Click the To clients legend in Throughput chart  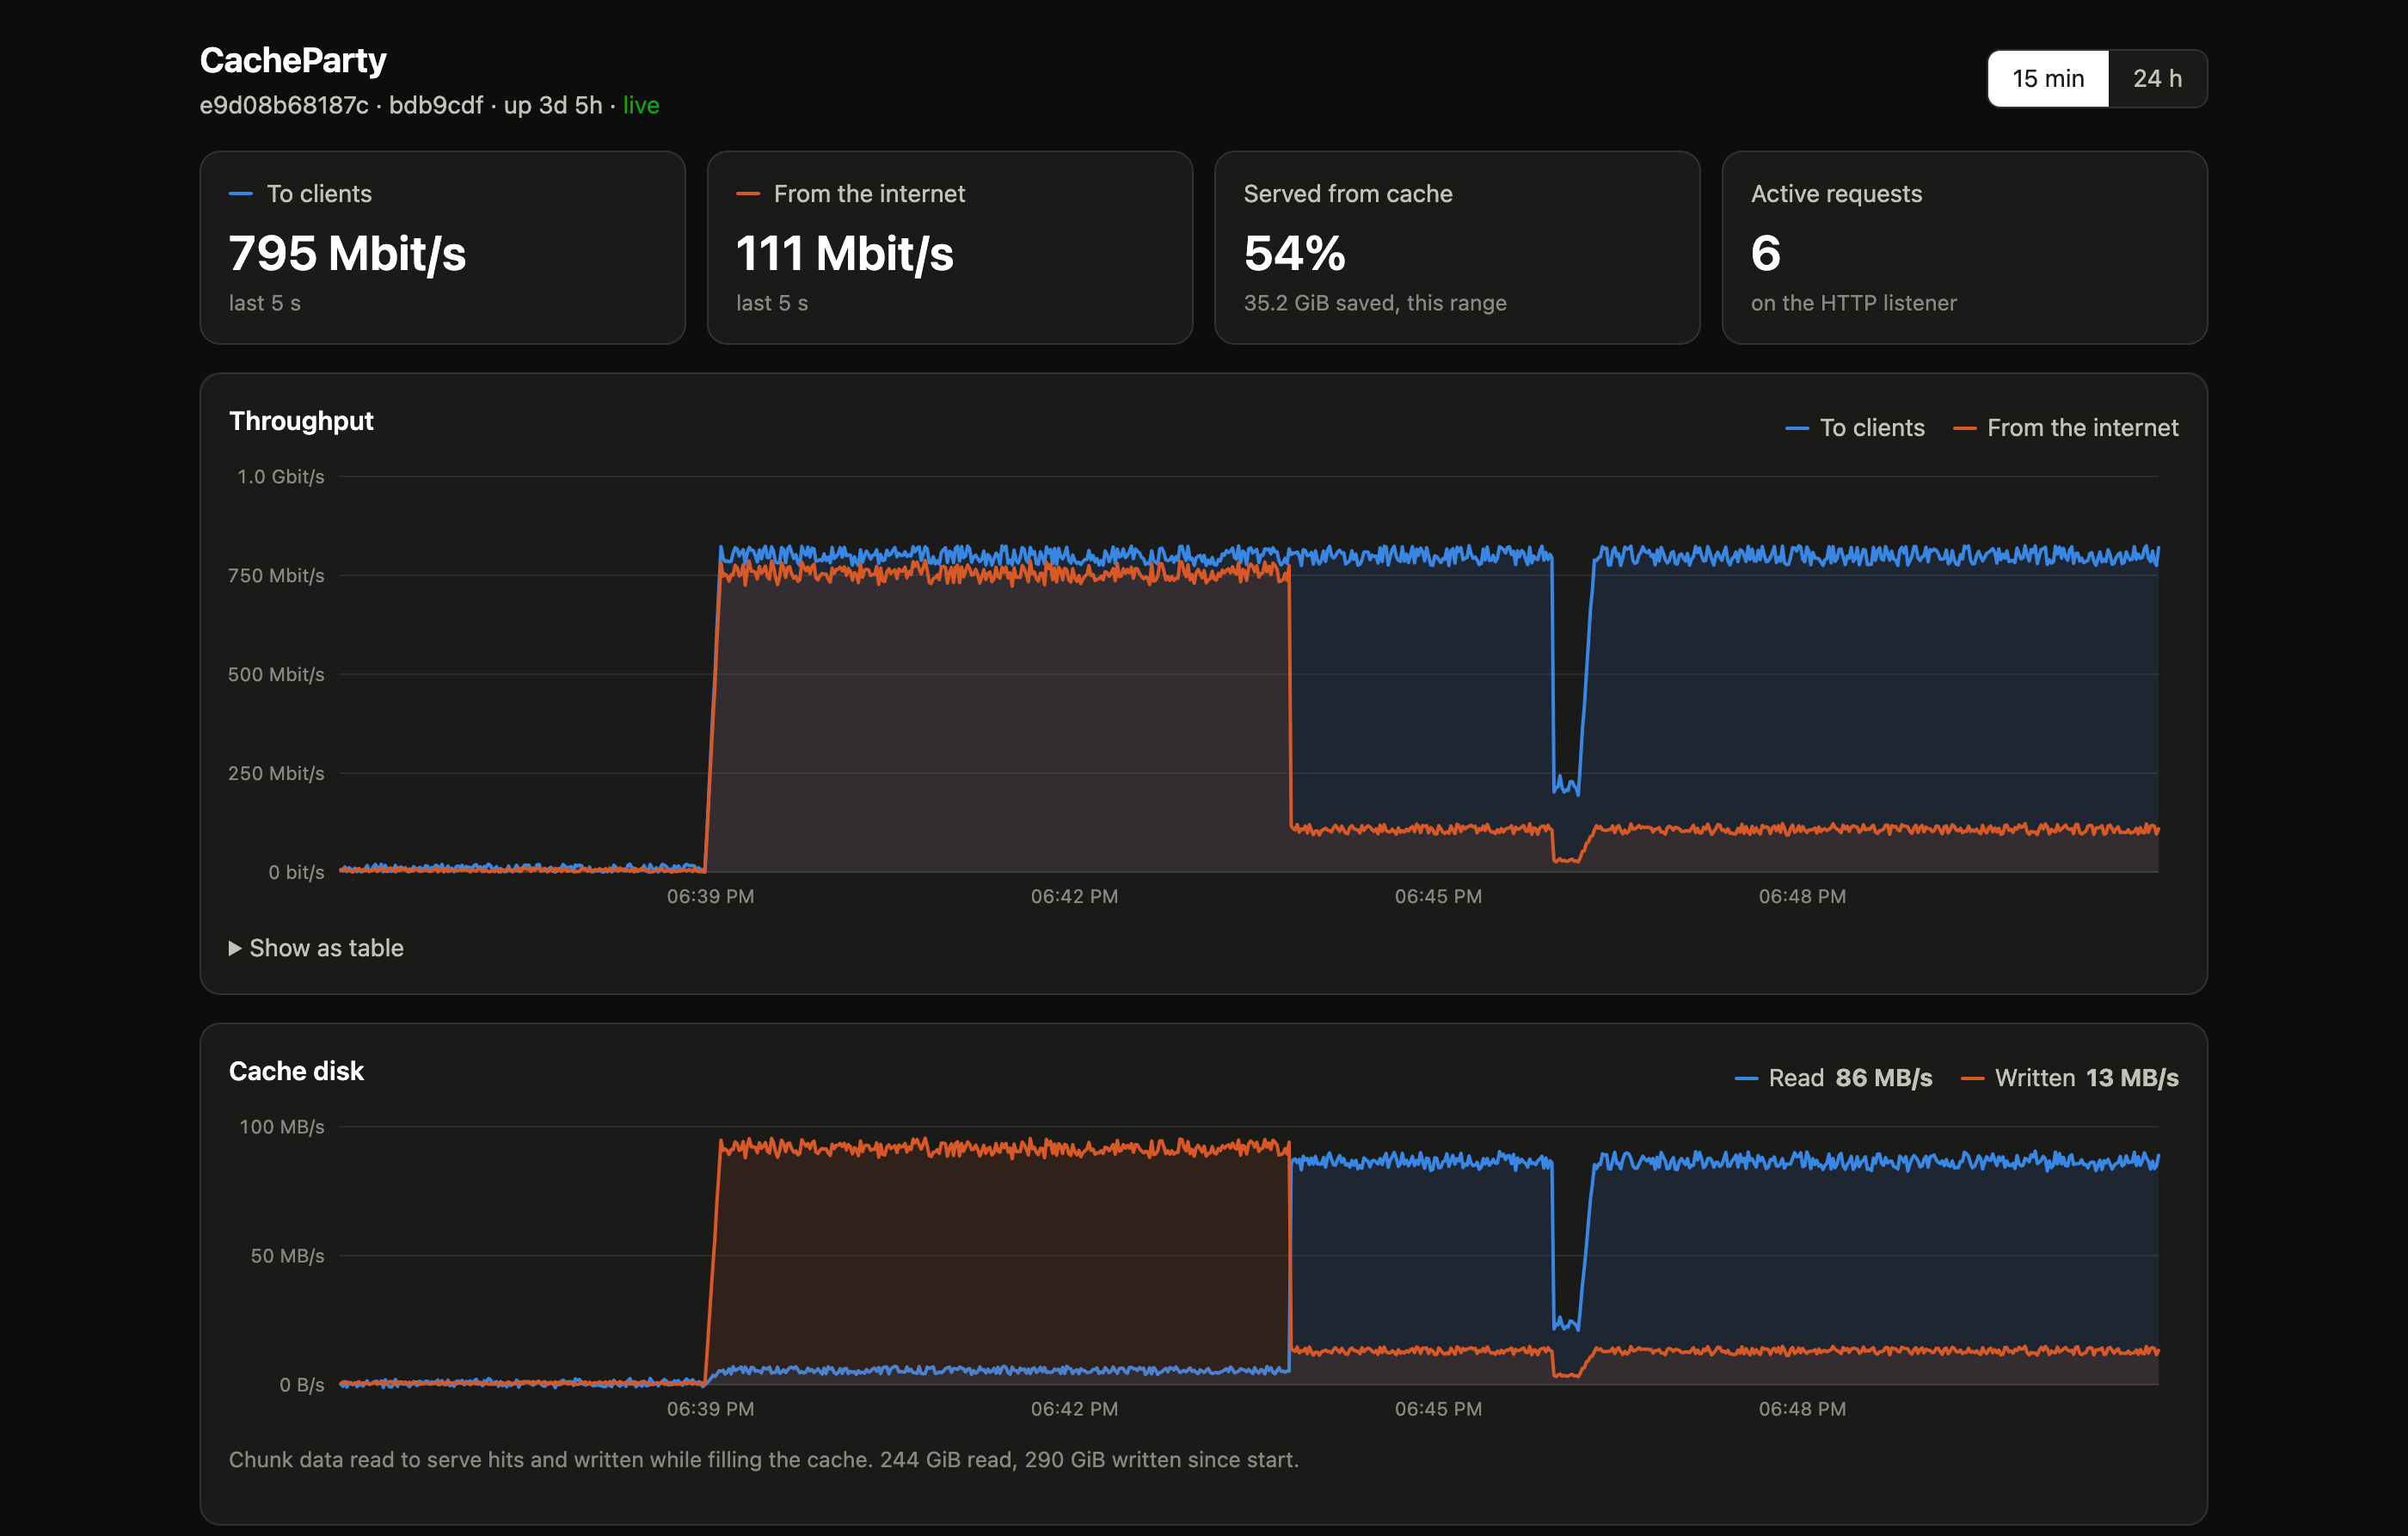[x=1855, y=427]
